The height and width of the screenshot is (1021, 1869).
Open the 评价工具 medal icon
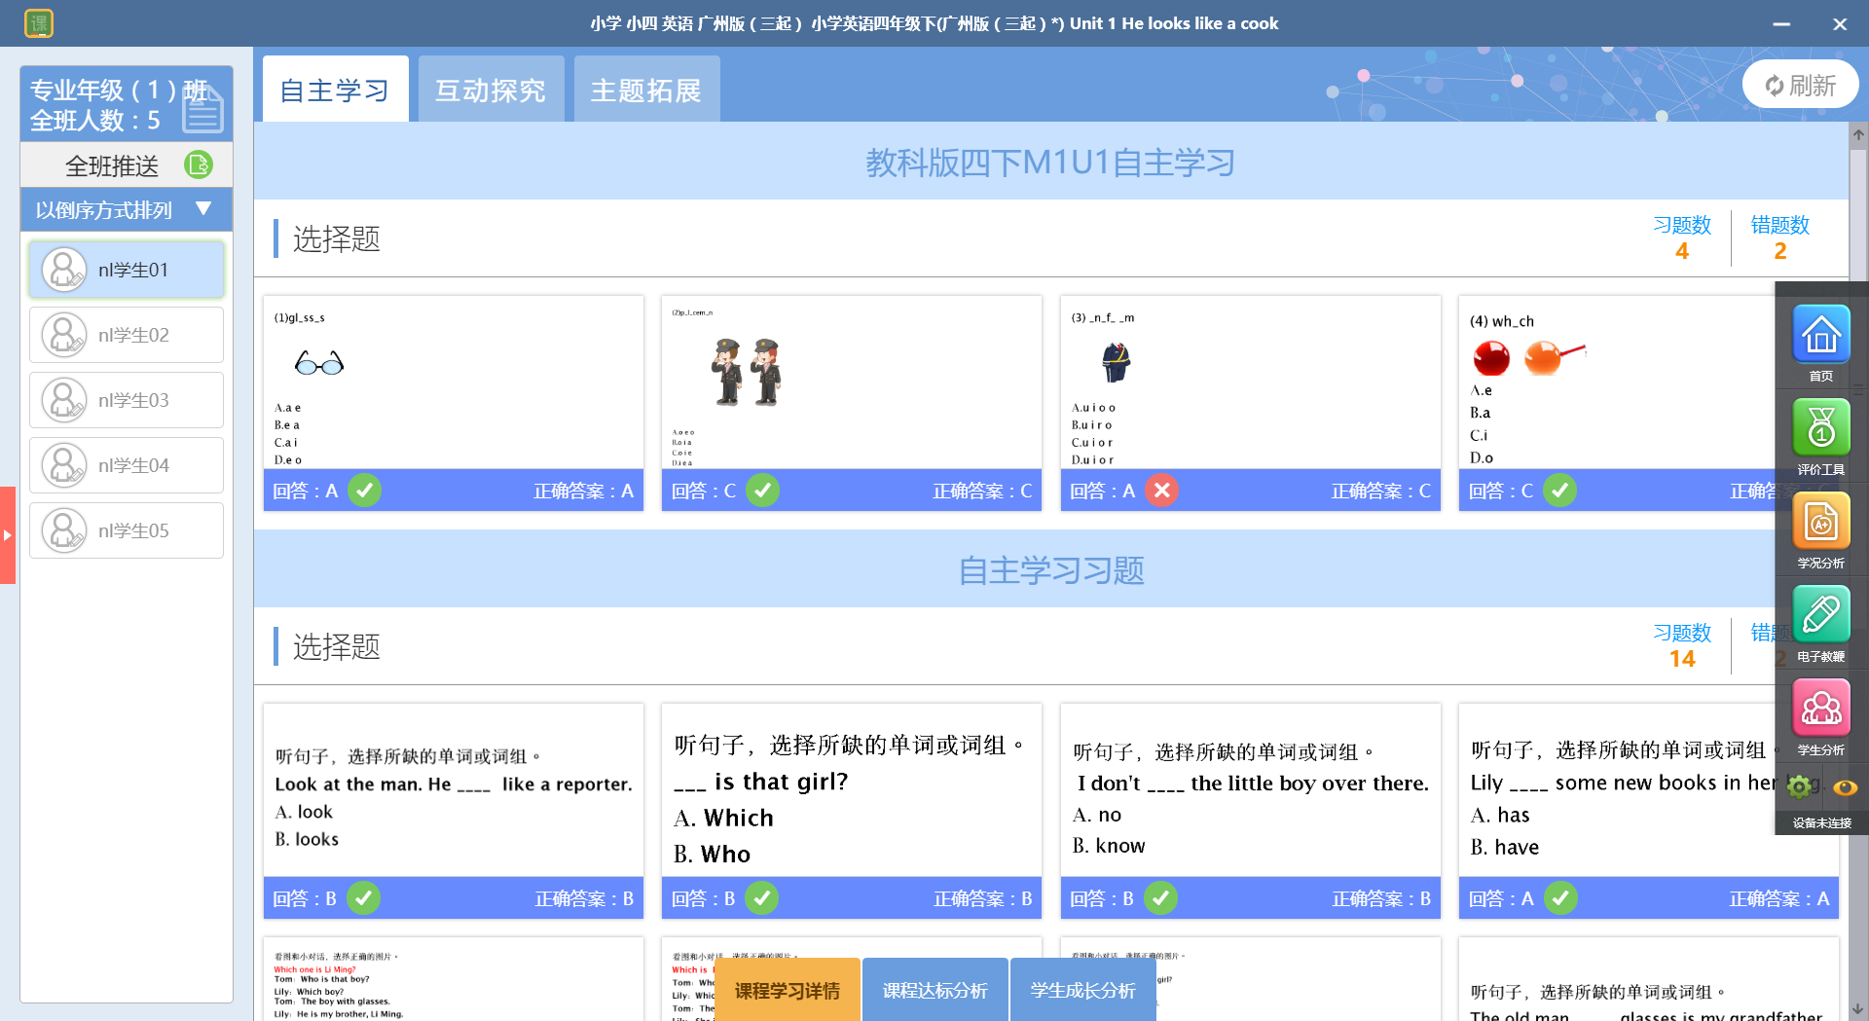(x=1820, y=429)
